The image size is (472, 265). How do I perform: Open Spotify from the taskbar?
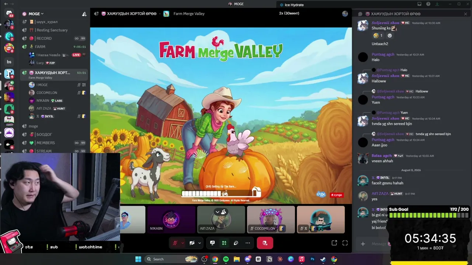coord(226,259)
